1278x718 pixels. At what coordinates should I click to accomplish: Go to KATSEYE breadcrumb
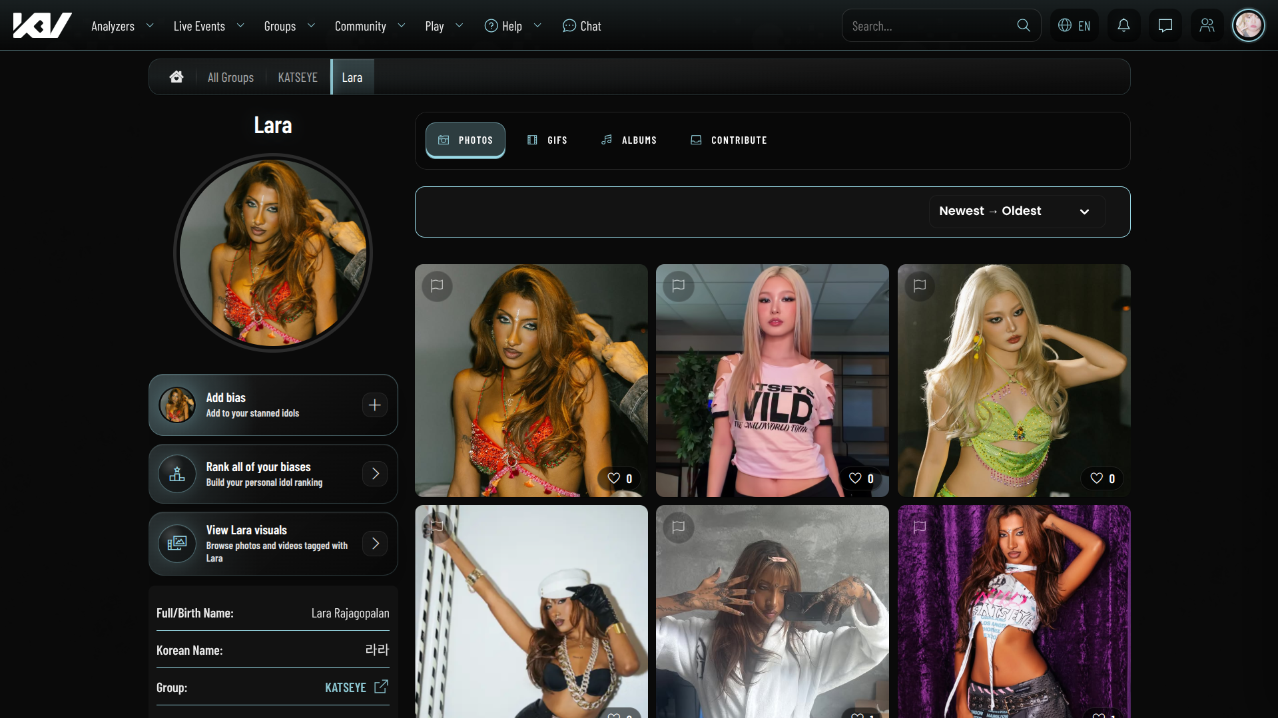tap(298, 77)
